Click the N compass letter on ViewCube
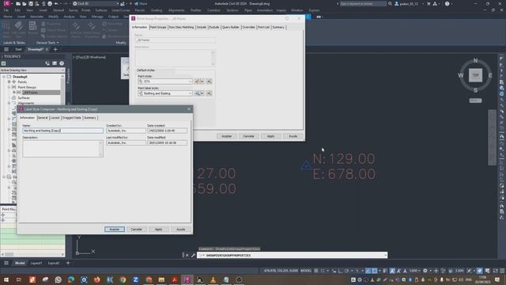This screenshot has width=506, height=285. pos(475,61)
